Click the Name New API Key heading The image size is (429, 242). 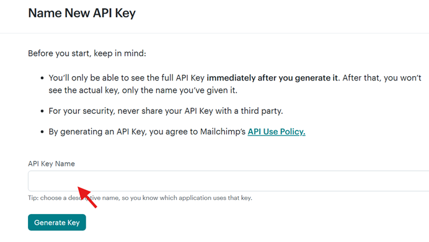tap(82, 13)
